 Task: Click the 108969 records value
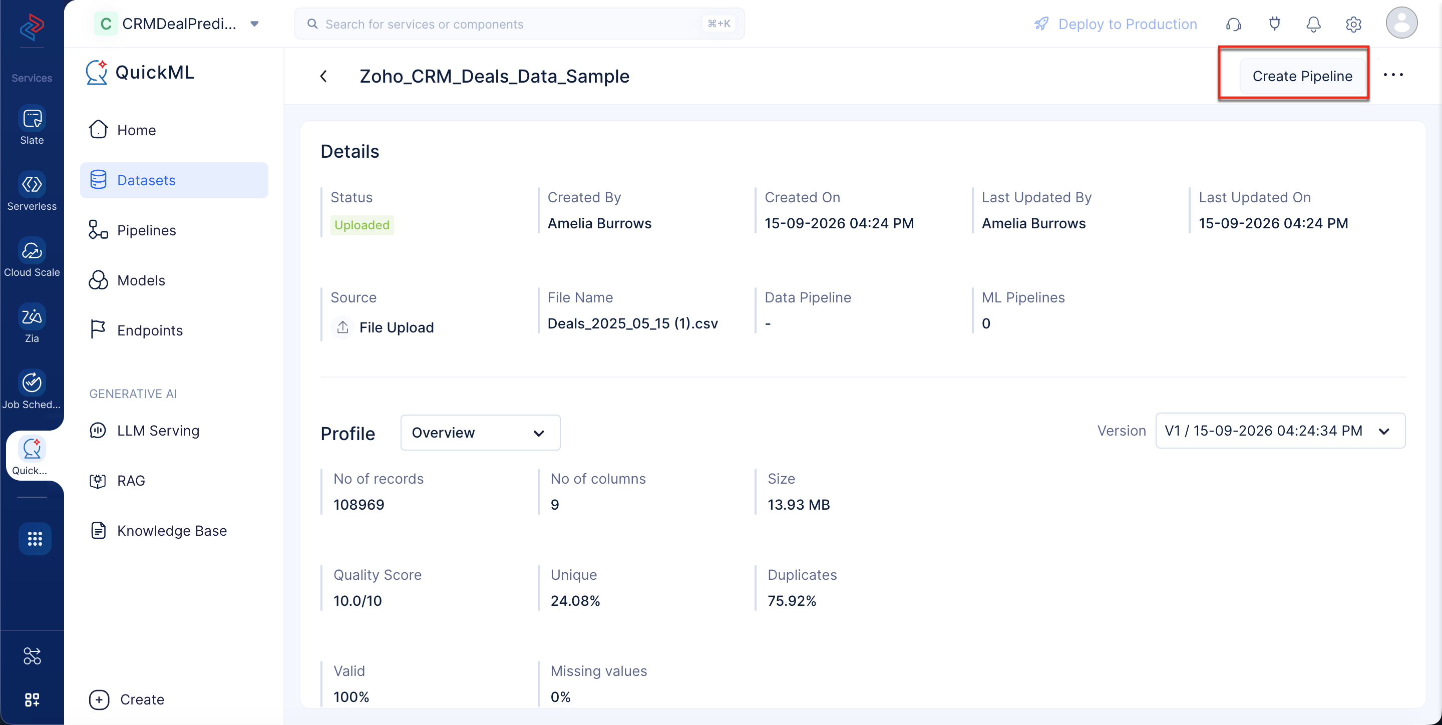[x=359, y=504]
